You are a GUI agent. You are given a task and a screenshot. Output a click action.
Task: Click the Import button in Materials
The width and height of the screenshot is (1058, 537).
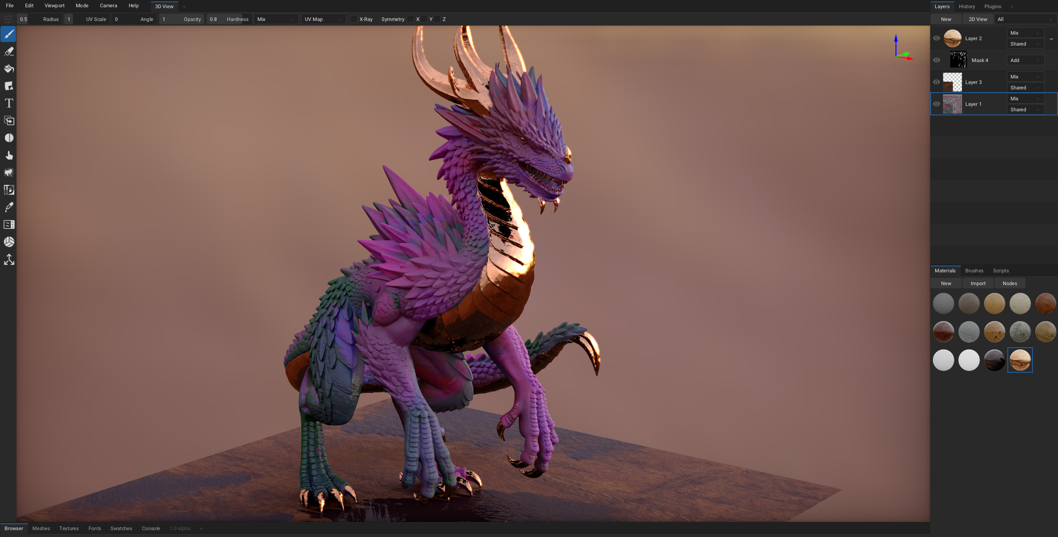coord(978,283)
